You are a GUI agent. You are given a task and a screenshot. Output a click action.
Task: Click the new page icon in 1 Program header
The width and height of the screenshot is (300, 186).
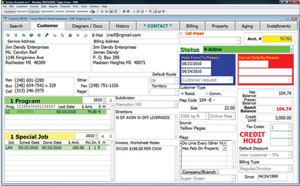click(110, 100)
